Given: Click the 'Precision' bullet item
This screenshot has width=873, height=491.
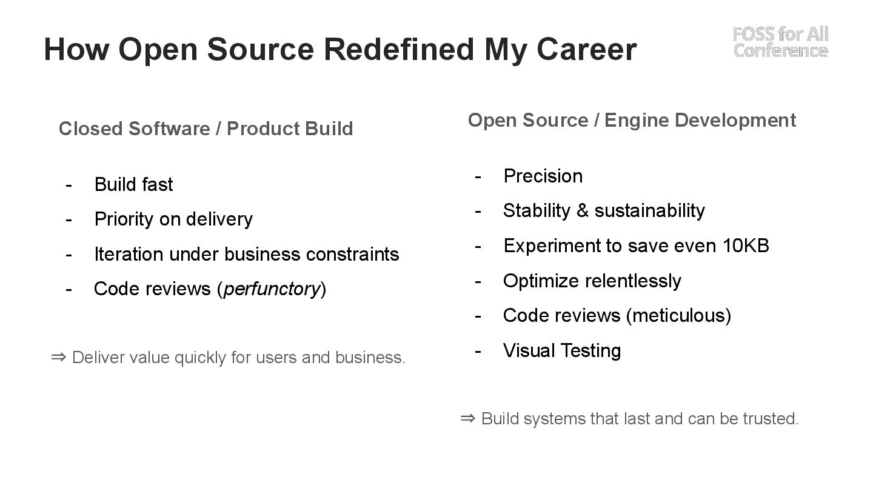Looking at the screenshot, I should tap(543, 176).
